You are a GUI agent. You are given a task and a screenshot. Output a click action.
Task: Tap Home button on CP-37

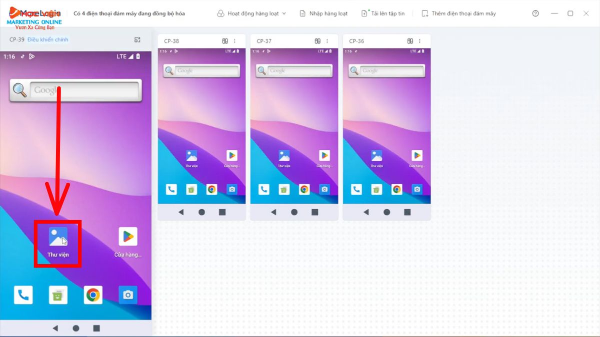294,212
